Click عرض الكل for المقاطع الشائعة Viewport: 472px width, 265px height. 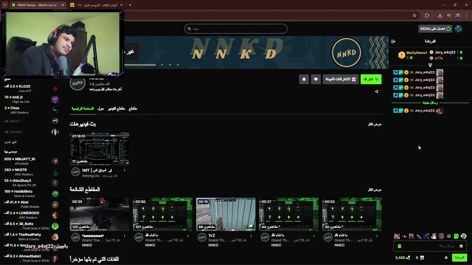pyautogui.click(x=375, y=190)
